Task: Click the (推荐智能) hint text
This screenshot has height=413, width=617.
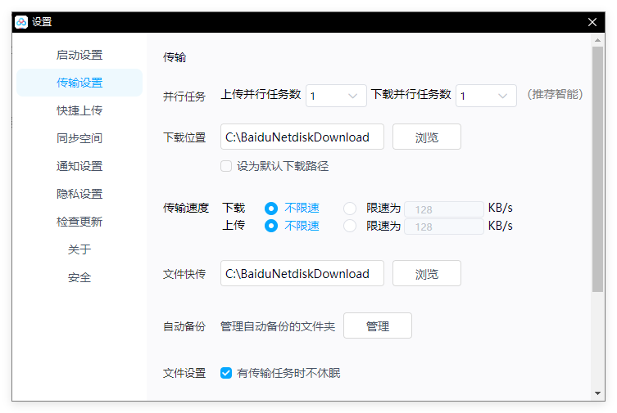Action: (556, 94)
